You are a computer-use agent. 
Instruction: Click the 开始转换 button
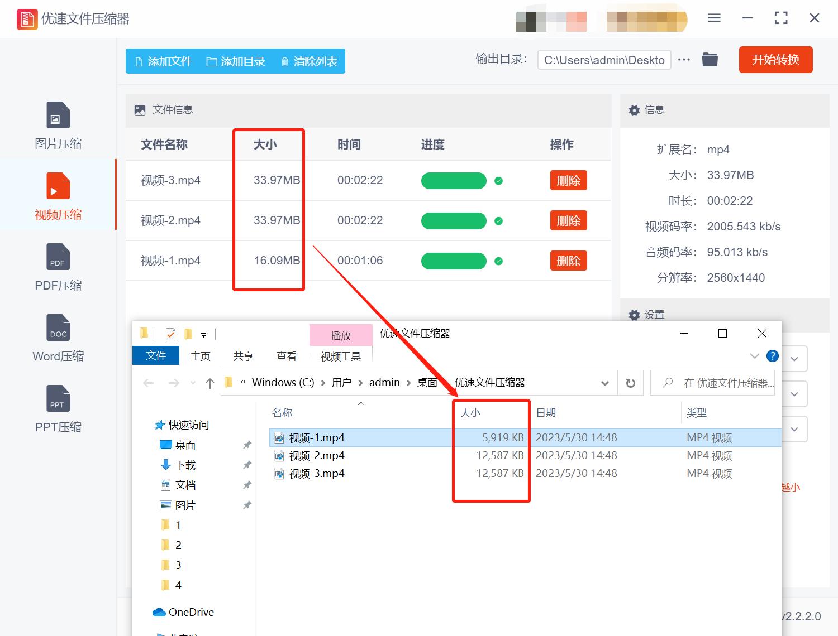click(x=775, y=59)
